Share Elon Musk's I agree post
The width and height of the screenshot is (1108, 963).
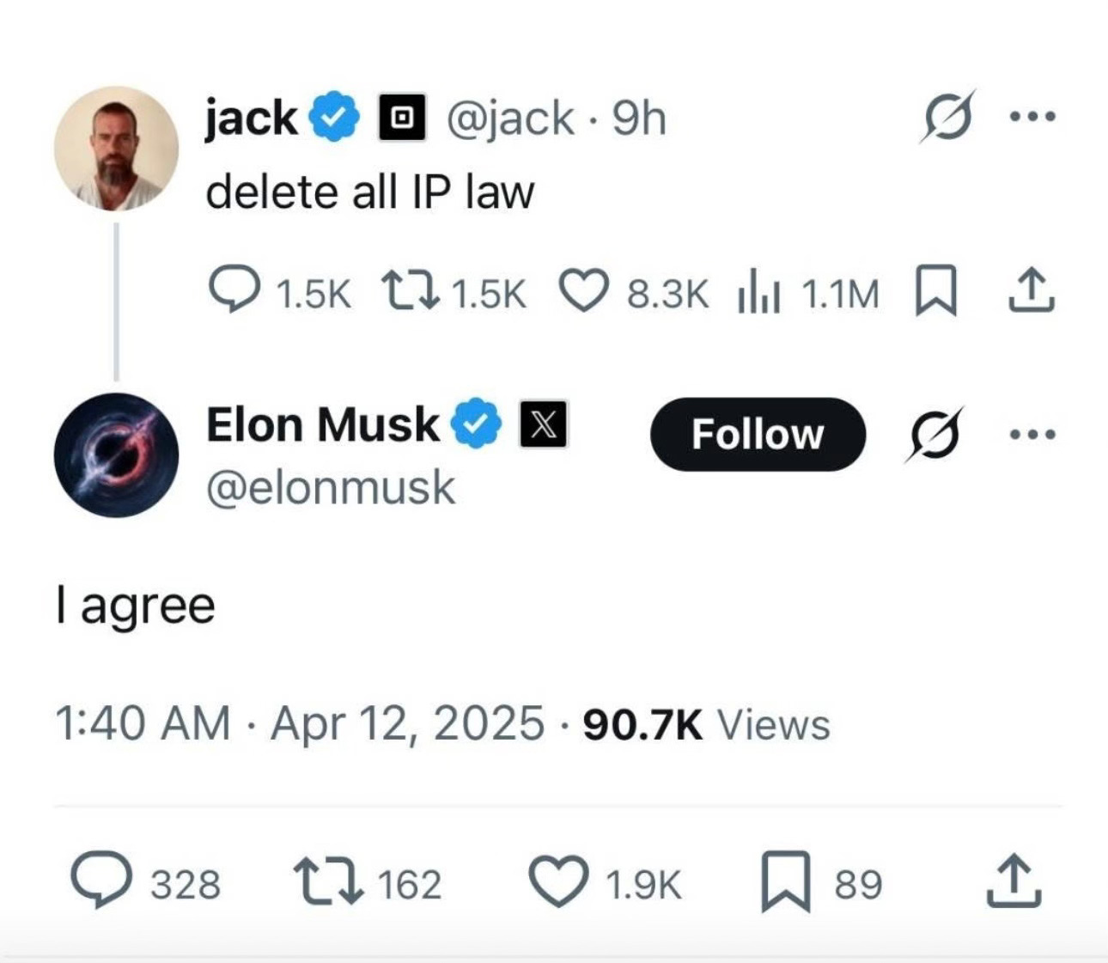(1014, 881)
